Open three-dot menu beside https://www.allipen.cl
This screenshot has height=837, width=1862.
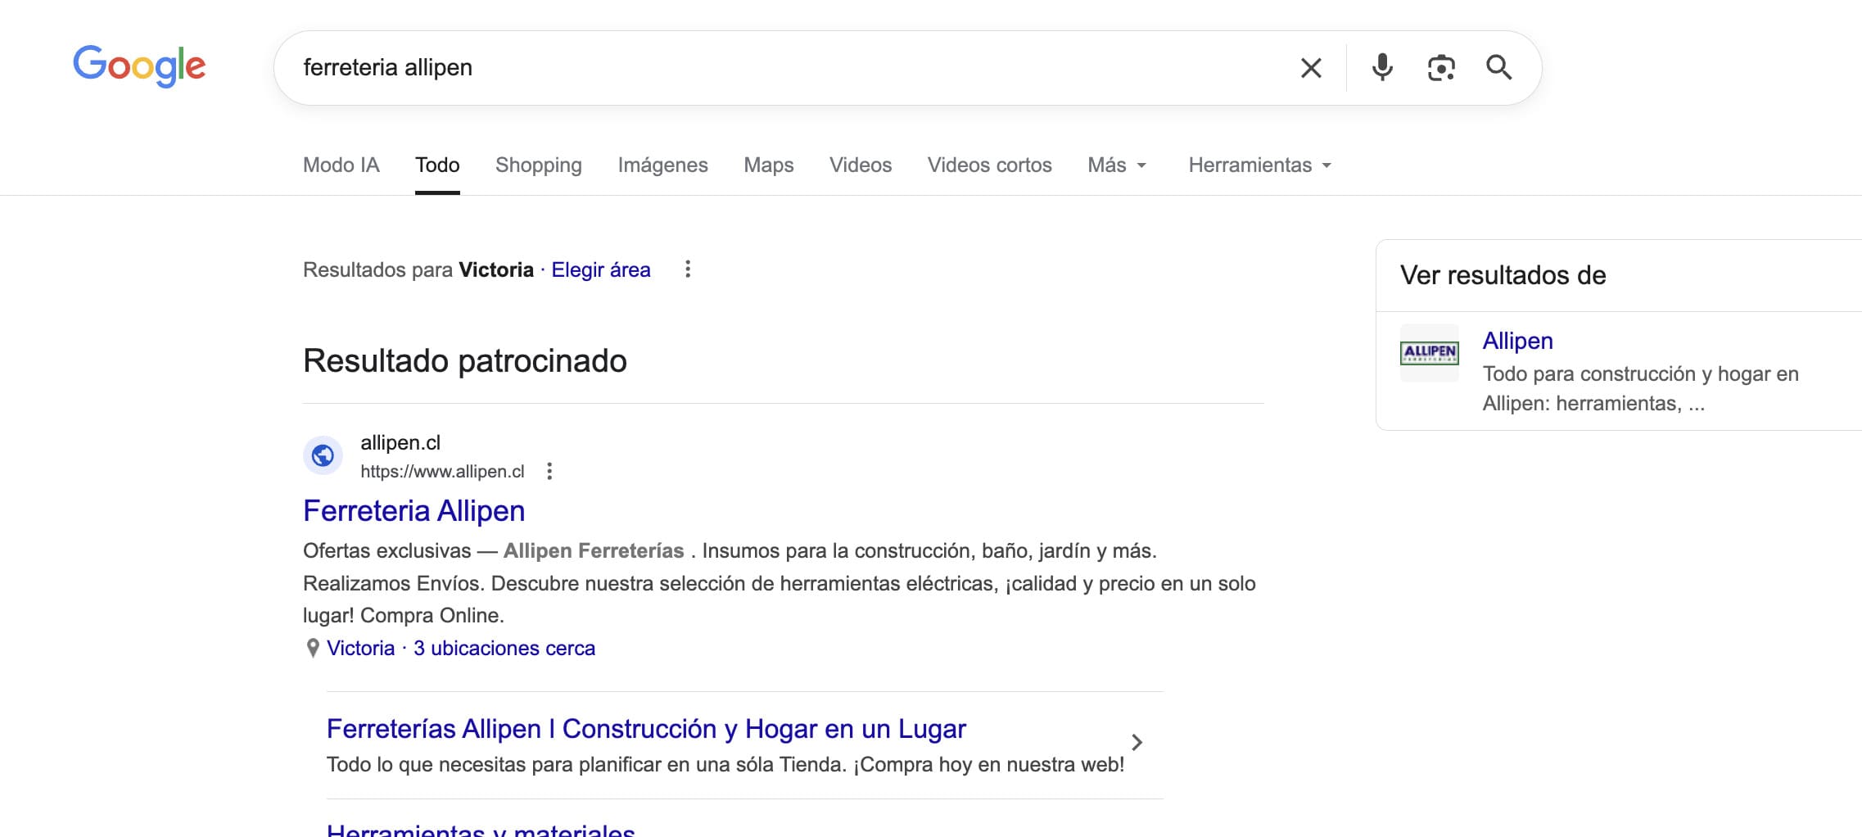point(549,471)
